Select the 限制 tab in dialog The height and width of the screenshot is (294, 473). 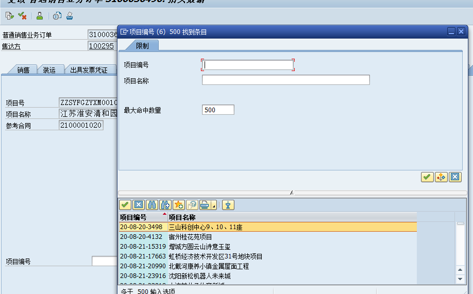(142, 46)
